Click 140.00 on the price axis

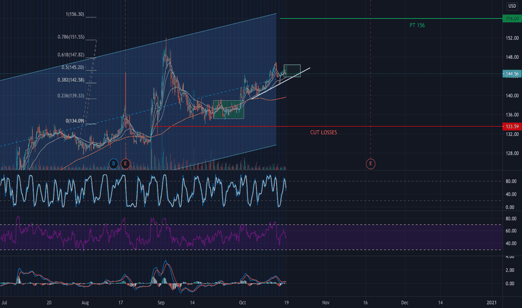pyautogui.click(x=512, y=96)
